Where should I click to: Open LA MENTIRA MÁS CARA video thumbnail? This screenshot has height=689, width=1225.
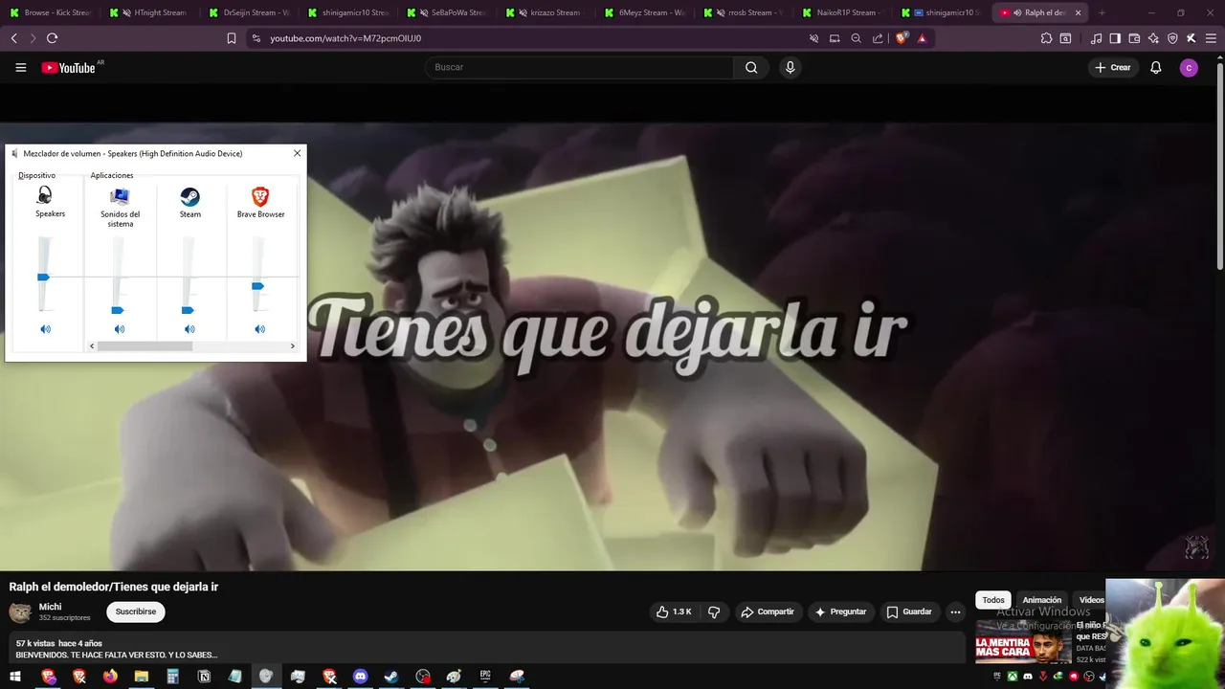pyautogui.click(x=1023, y=642)
